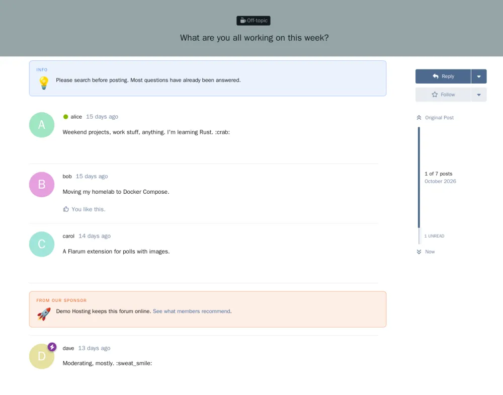This screenshot has width=503, height=395.
Task: Click the Follow button
Action: click(443, 95)
